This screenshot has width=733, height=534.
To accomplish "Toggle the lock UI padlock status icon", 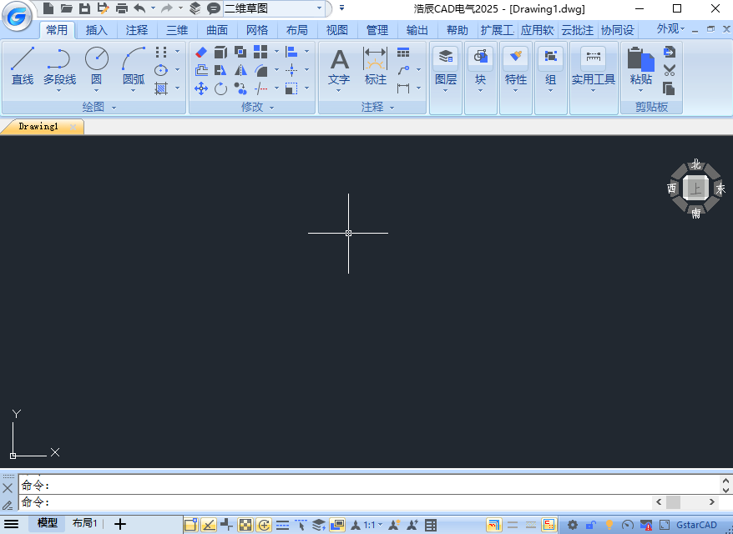I will point(590,525).
